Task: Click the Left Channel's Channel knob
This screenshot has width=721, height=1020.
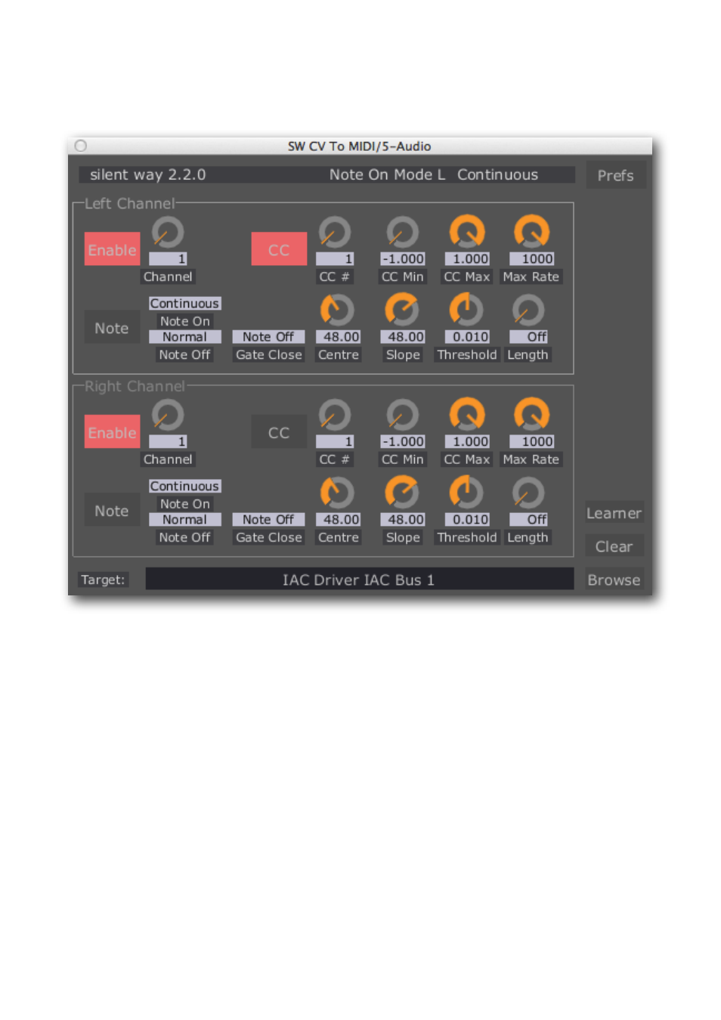Action: 168,233
